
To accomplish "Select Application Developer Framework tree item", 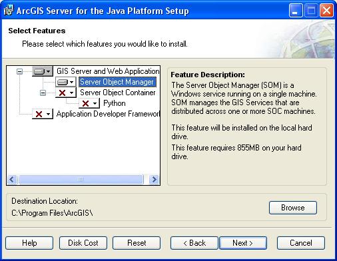I will (x=108, y=114).
